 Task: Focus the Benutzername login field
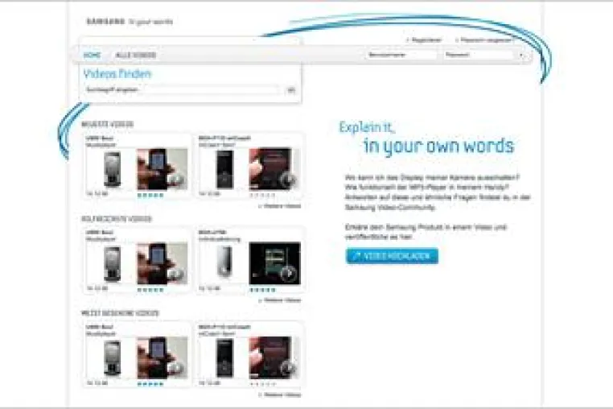[x=401, y=56]
